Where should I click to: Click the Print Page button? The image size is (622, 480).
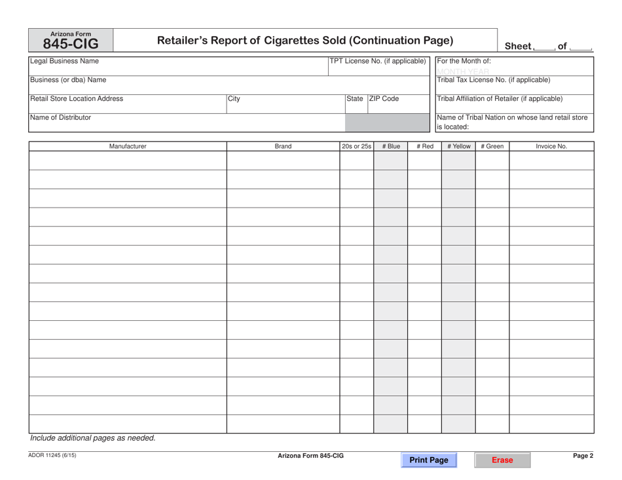pos(429,460)
